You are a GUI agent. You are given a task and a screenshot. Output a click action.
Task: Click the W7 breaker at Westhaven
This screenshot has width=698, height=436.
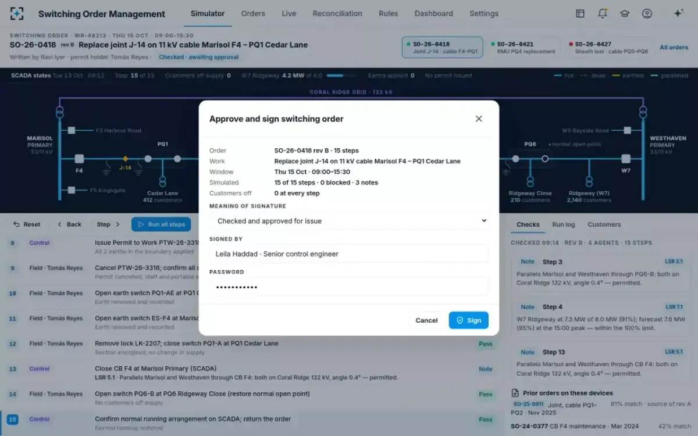point(626,159)
